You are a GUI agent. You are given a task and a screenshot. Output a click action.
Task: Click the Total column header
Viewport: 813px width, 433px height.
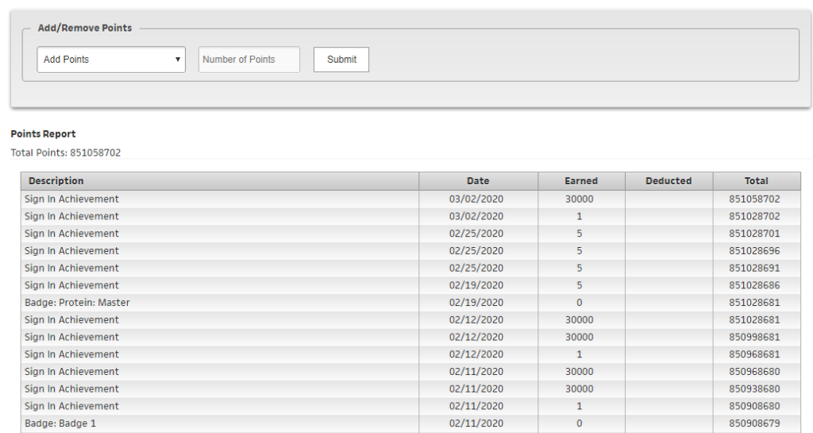coord(756,181)
